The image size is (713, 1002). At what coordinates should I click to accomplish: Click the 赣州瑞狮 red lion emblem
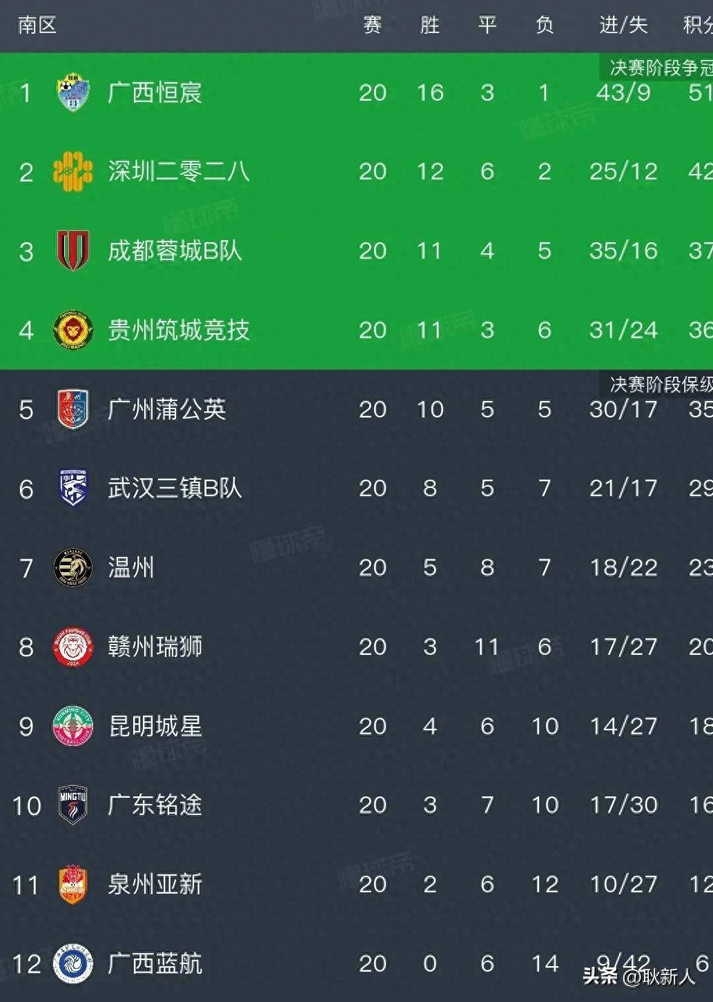pos(73,647)
